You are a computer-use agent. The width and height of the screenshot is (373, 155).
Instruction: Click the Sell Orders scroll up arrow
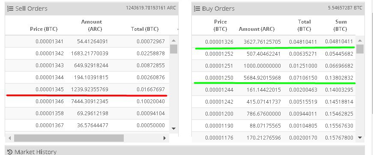tap(174, 41)
